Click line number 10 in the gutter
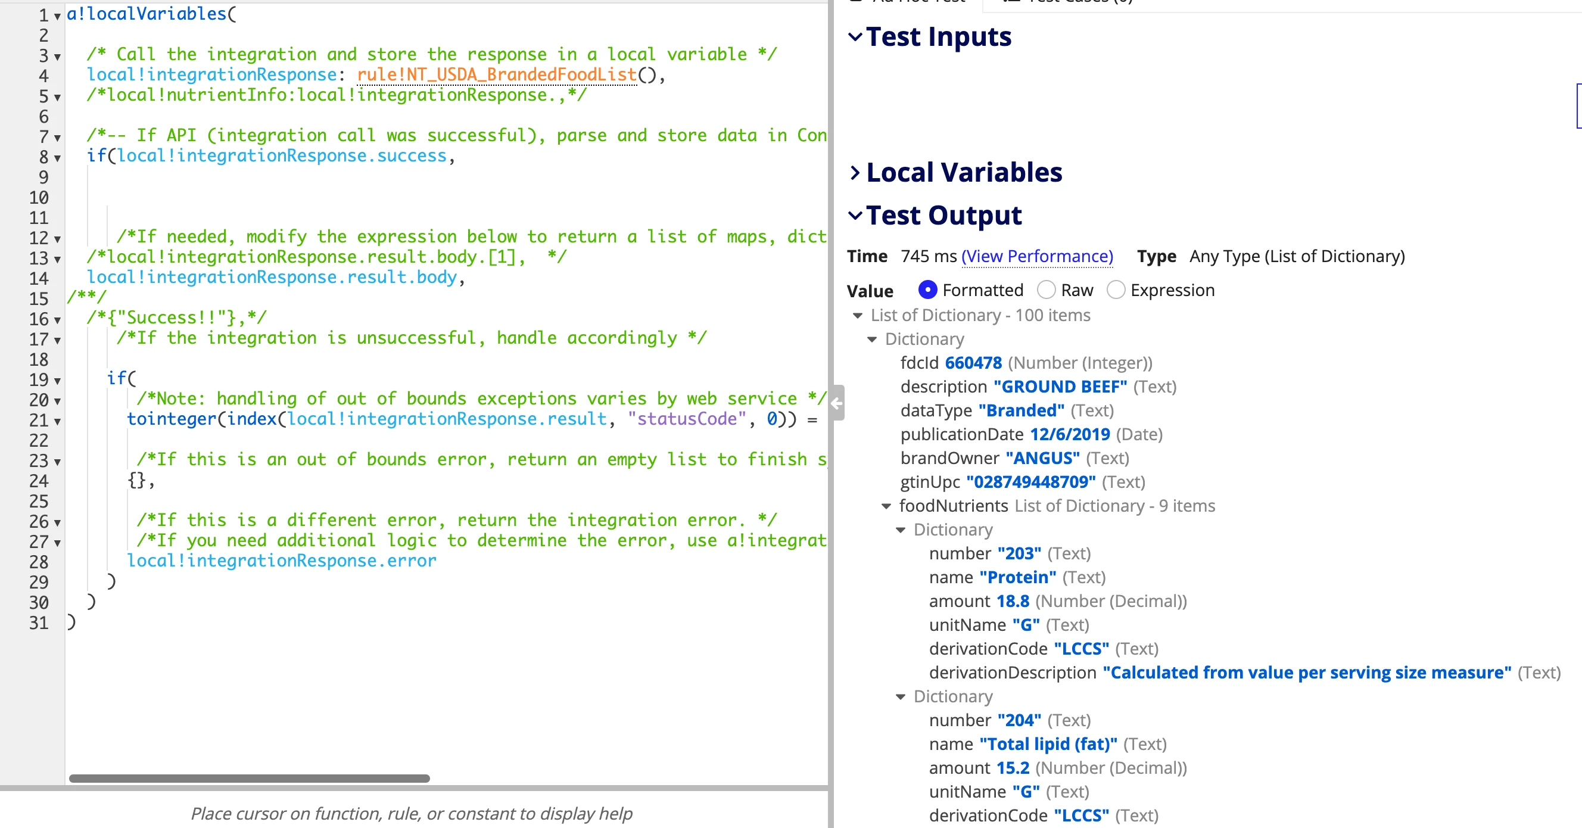1582x828 pixels. 39,198
